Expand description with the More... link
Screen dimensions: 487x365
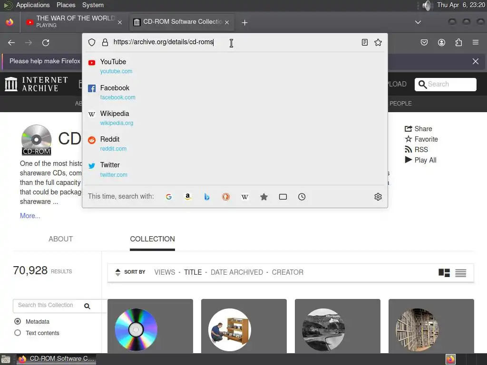[x=30, y=216]
